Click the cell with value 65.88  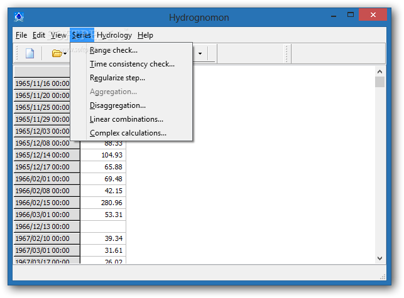click(103, 167)
